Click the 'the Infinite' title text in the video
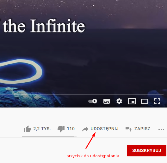 coord(44,26)
